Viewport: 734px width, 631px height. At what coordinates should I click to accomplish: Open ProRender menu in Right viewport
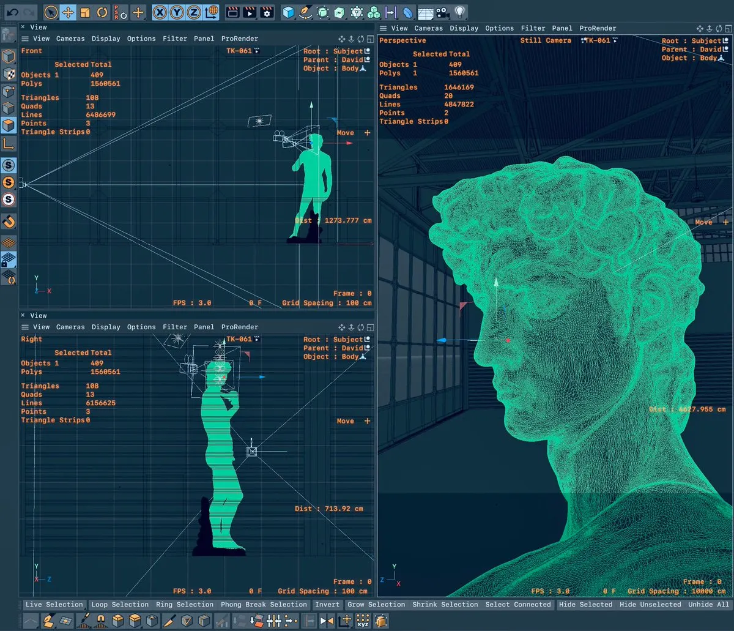(240, 327)
